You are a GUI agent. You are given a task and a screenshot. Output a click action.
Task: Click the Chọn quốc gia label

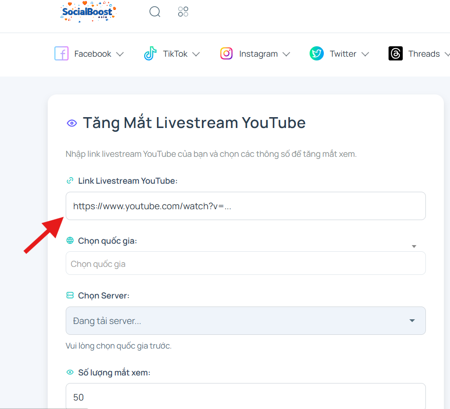pyautogui.click(x=108, y=241)
